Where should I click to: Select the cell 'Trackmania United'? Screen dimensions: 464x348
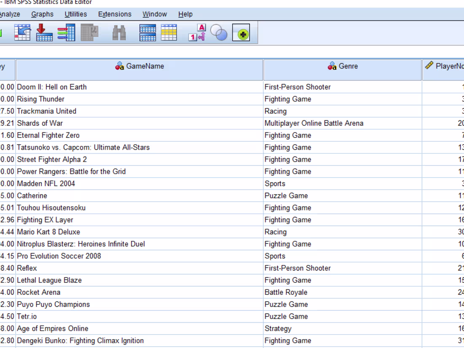click(139, 111)
